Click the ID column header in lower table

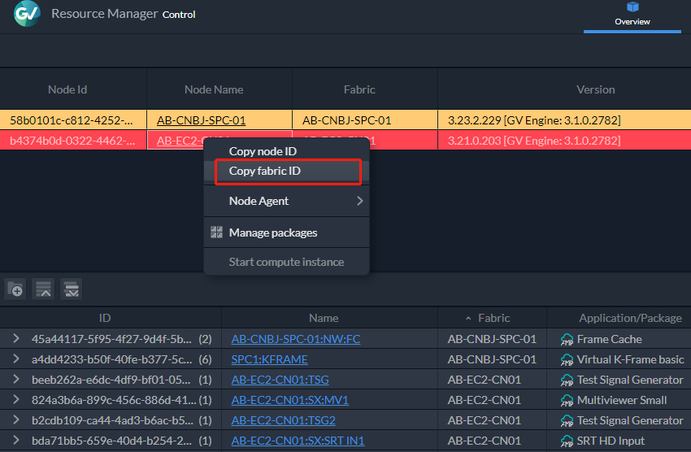[105, 318]
